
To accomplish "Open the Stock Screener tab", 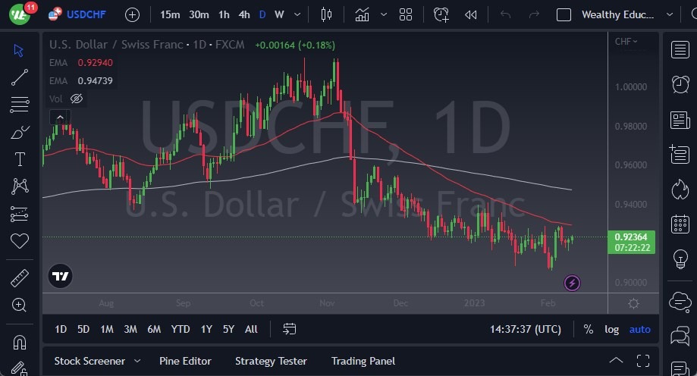I will point(89,361).
